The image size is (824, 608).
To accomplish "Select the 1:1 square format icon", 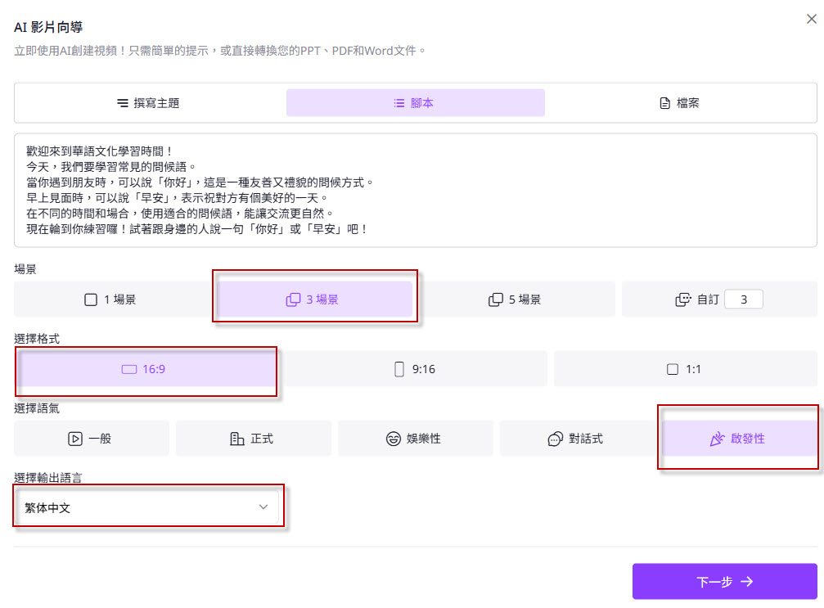I will point(673,369).
